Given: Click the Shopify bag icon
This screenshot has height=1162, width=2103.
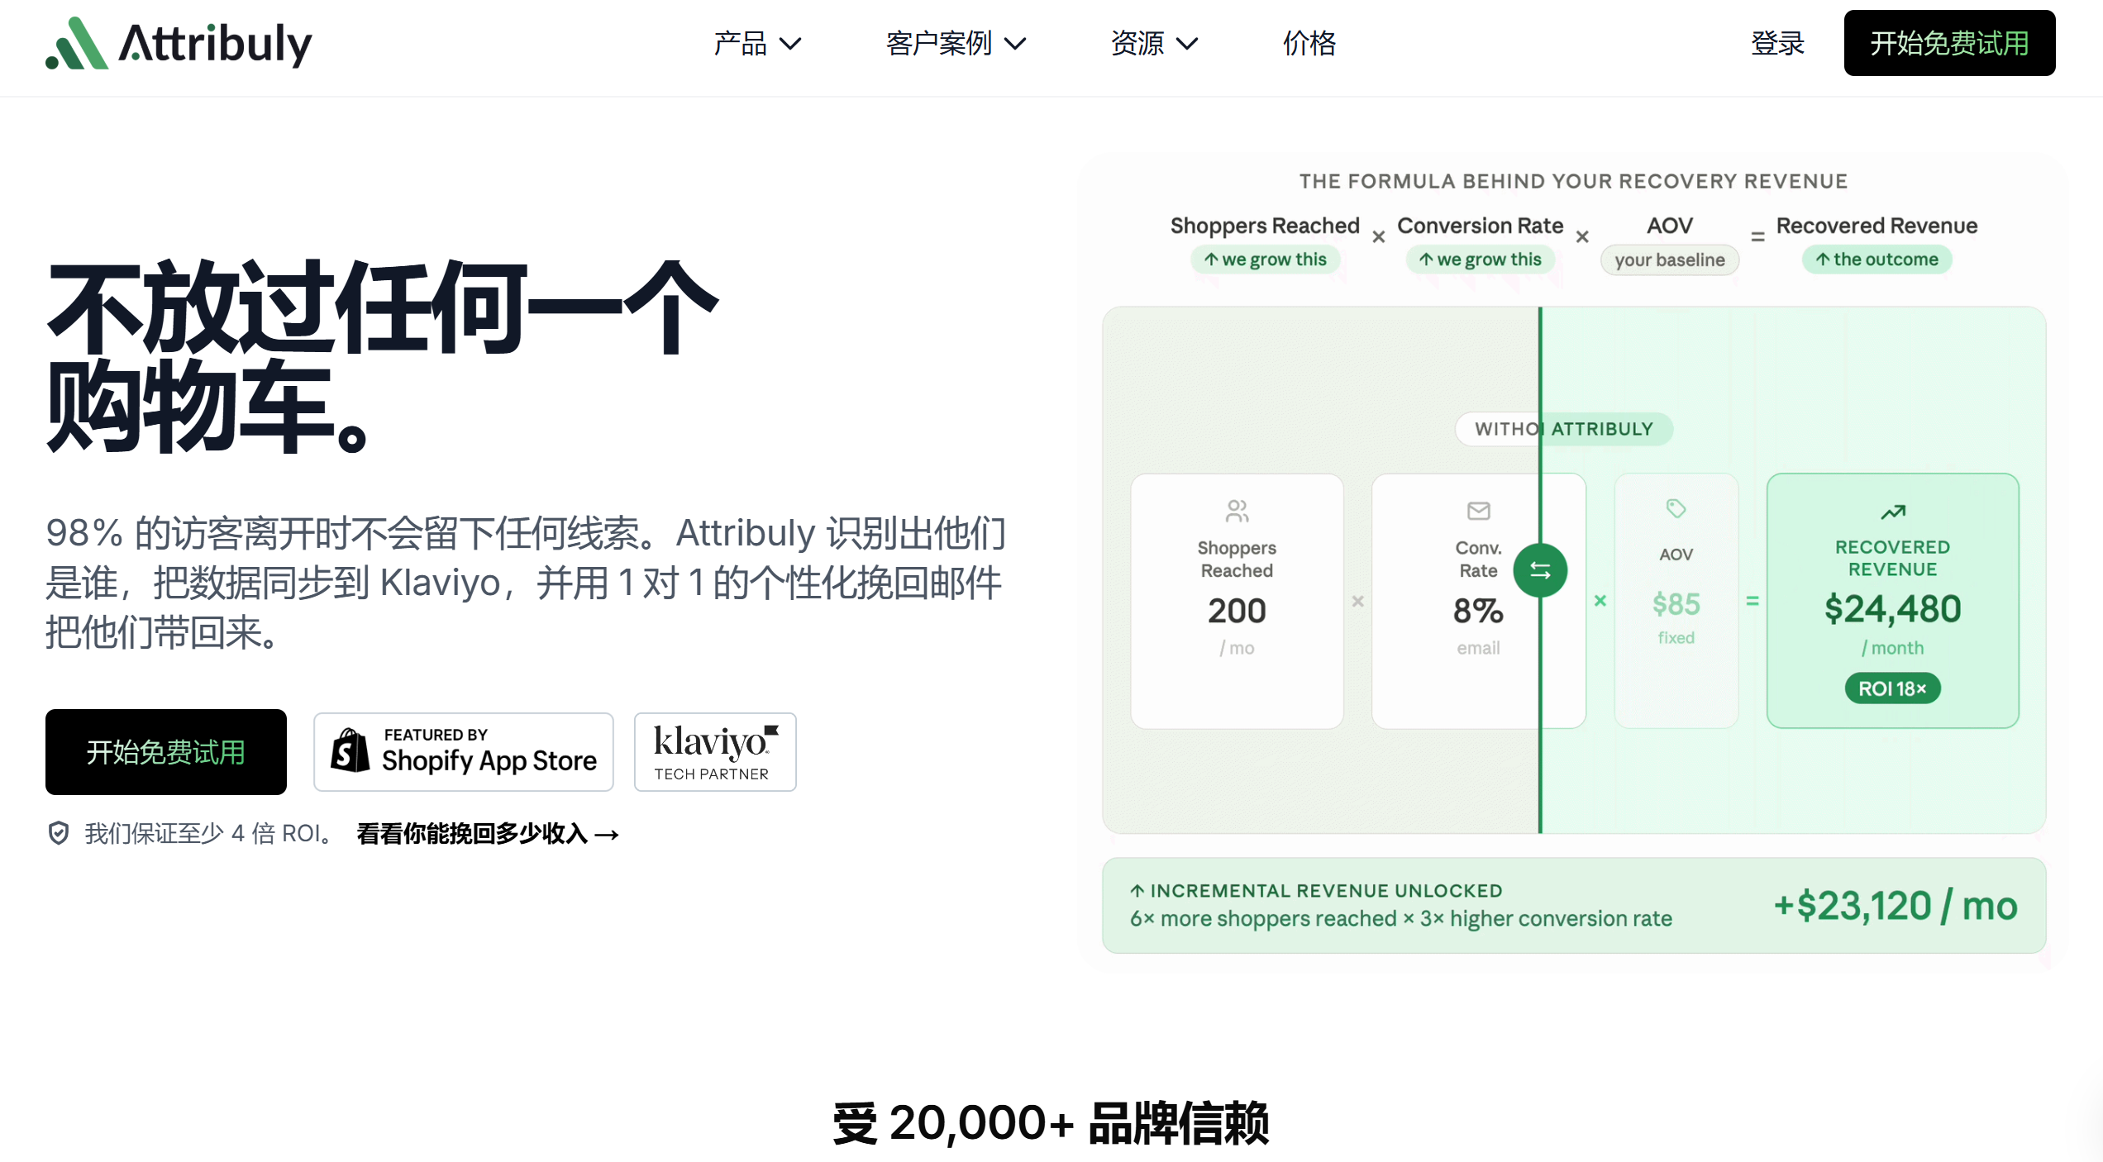Looking at the screenshot, I should (350, 750).
